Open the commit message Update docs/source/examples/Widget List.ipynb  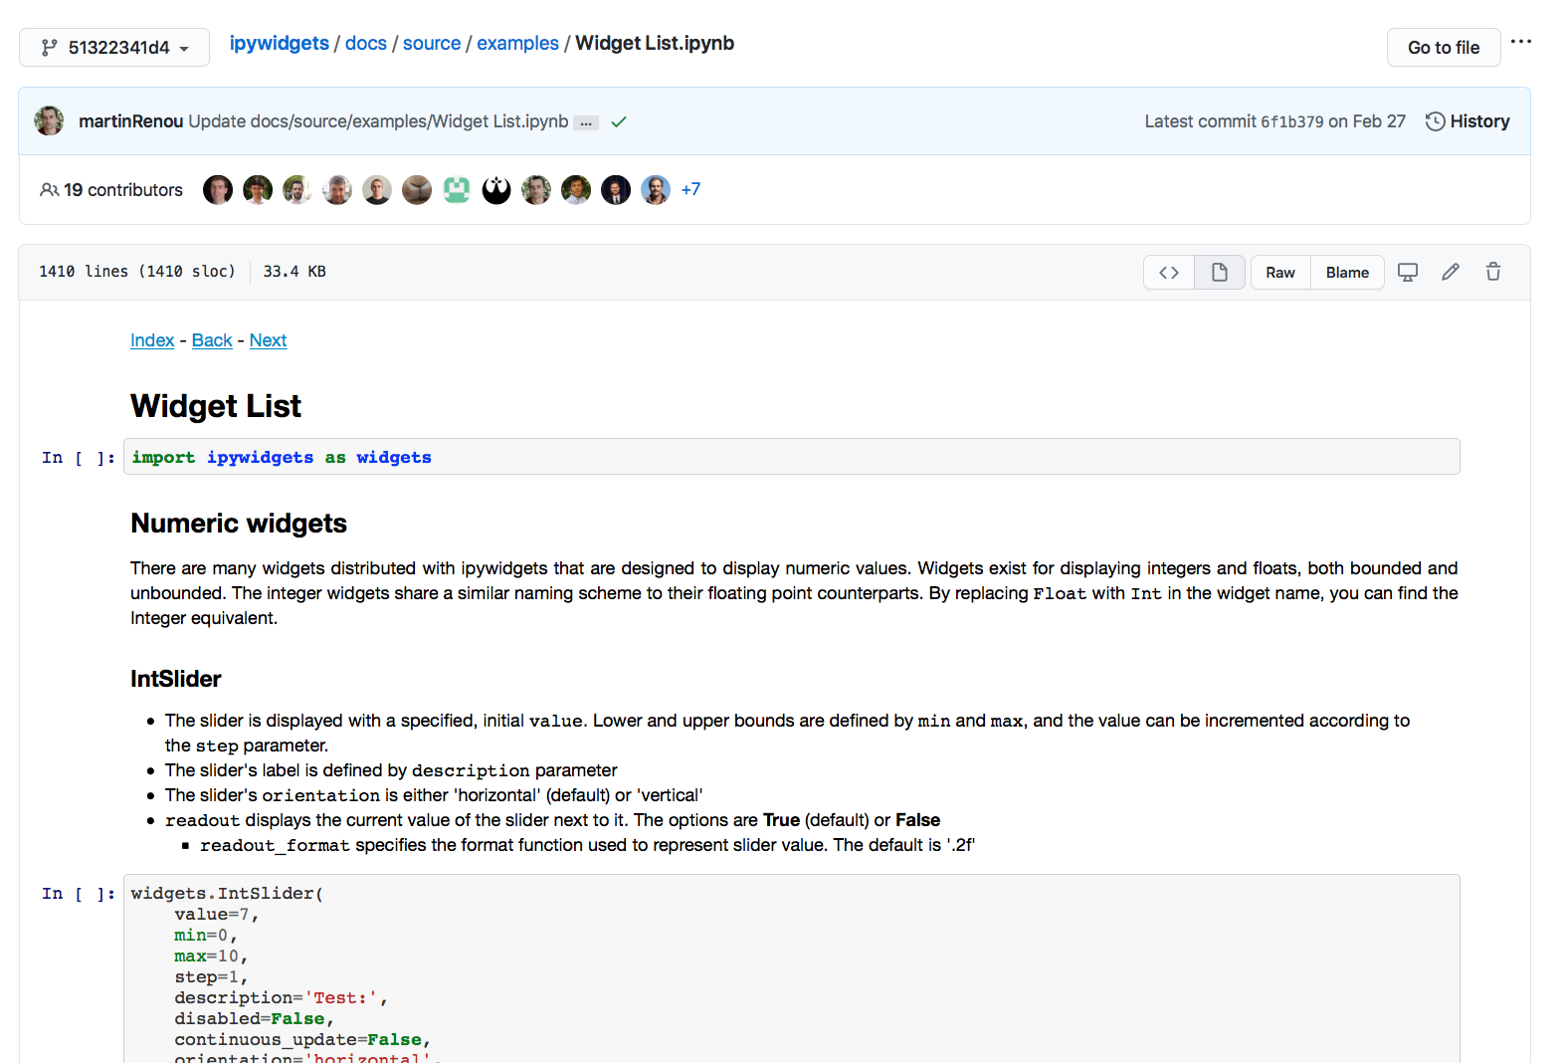coord(378,121)
